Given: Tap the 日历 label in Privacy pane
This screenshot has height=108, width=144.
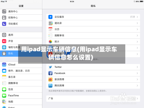Looking at the screenshot, I should [57, 29].
